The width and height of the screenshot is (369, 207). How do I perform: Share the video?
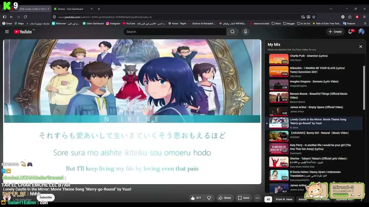(x=225, y=198)
